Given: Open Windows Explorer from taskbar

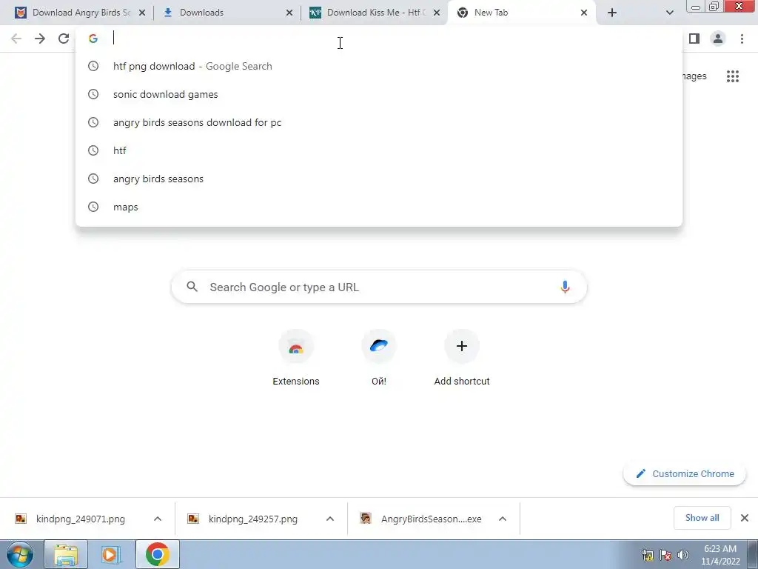Looking at the screenshot, I should [x=66, y=554].
